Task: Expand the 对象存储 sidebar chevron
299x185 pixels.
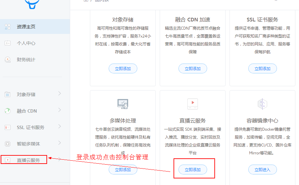Action: pyautogui.click(x=60, y=94)
